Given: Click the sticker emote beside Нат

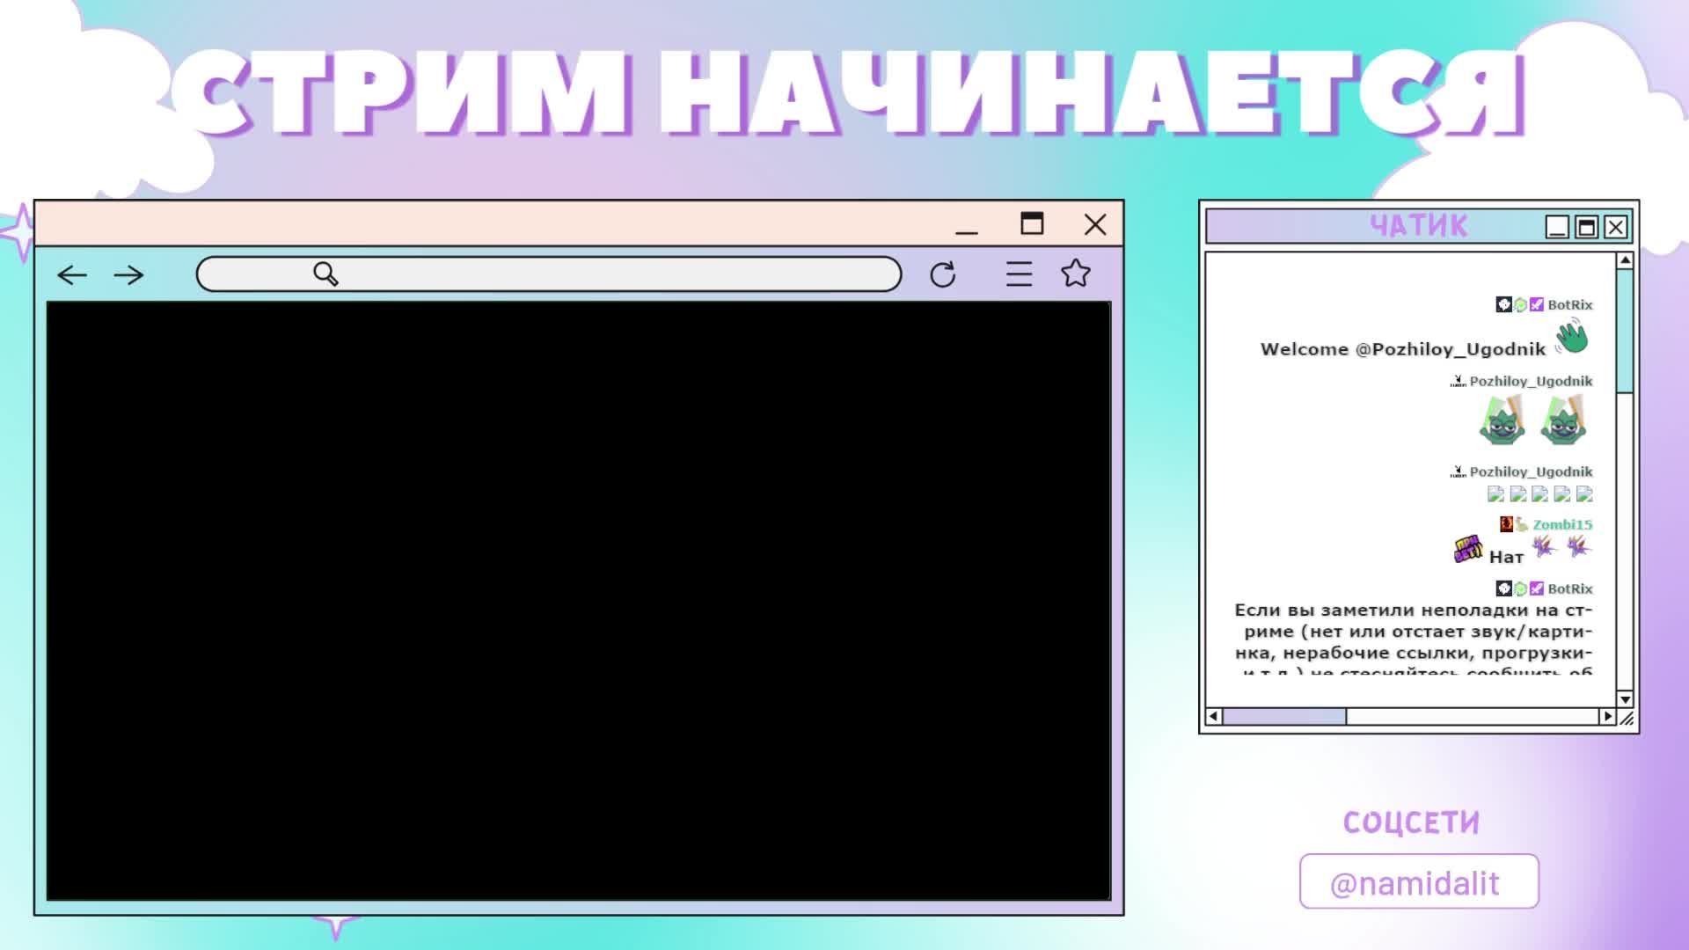Looking at the screenshot, I should (x=1467, y=550).
